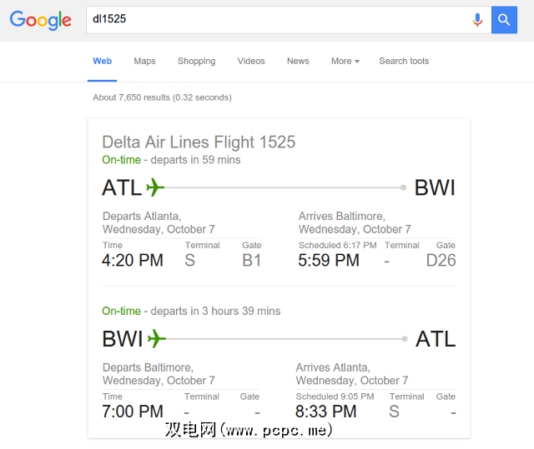Image resolution: width=534 pixels, height=449 pixels.
Task: Switch to the Maps tab
Action: (x=144, y=61)
